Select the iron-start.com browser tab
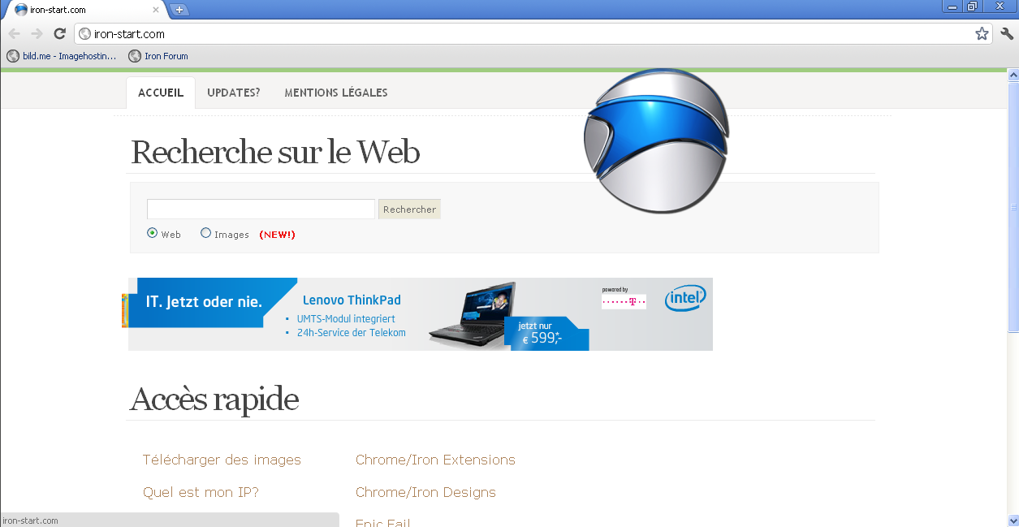1019x527 pixels. [x=84, y=10]
